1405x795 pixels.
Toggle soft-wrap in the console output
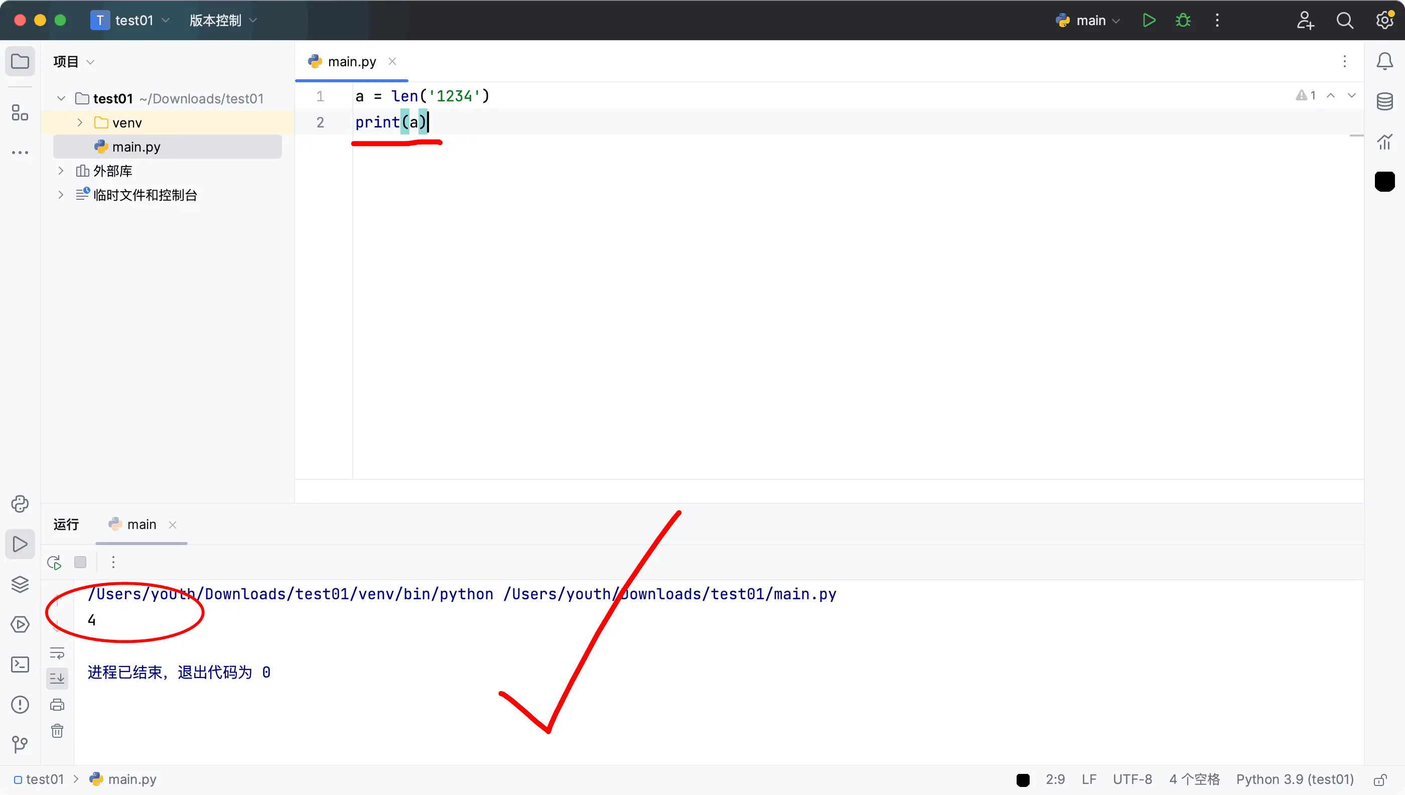57,652
